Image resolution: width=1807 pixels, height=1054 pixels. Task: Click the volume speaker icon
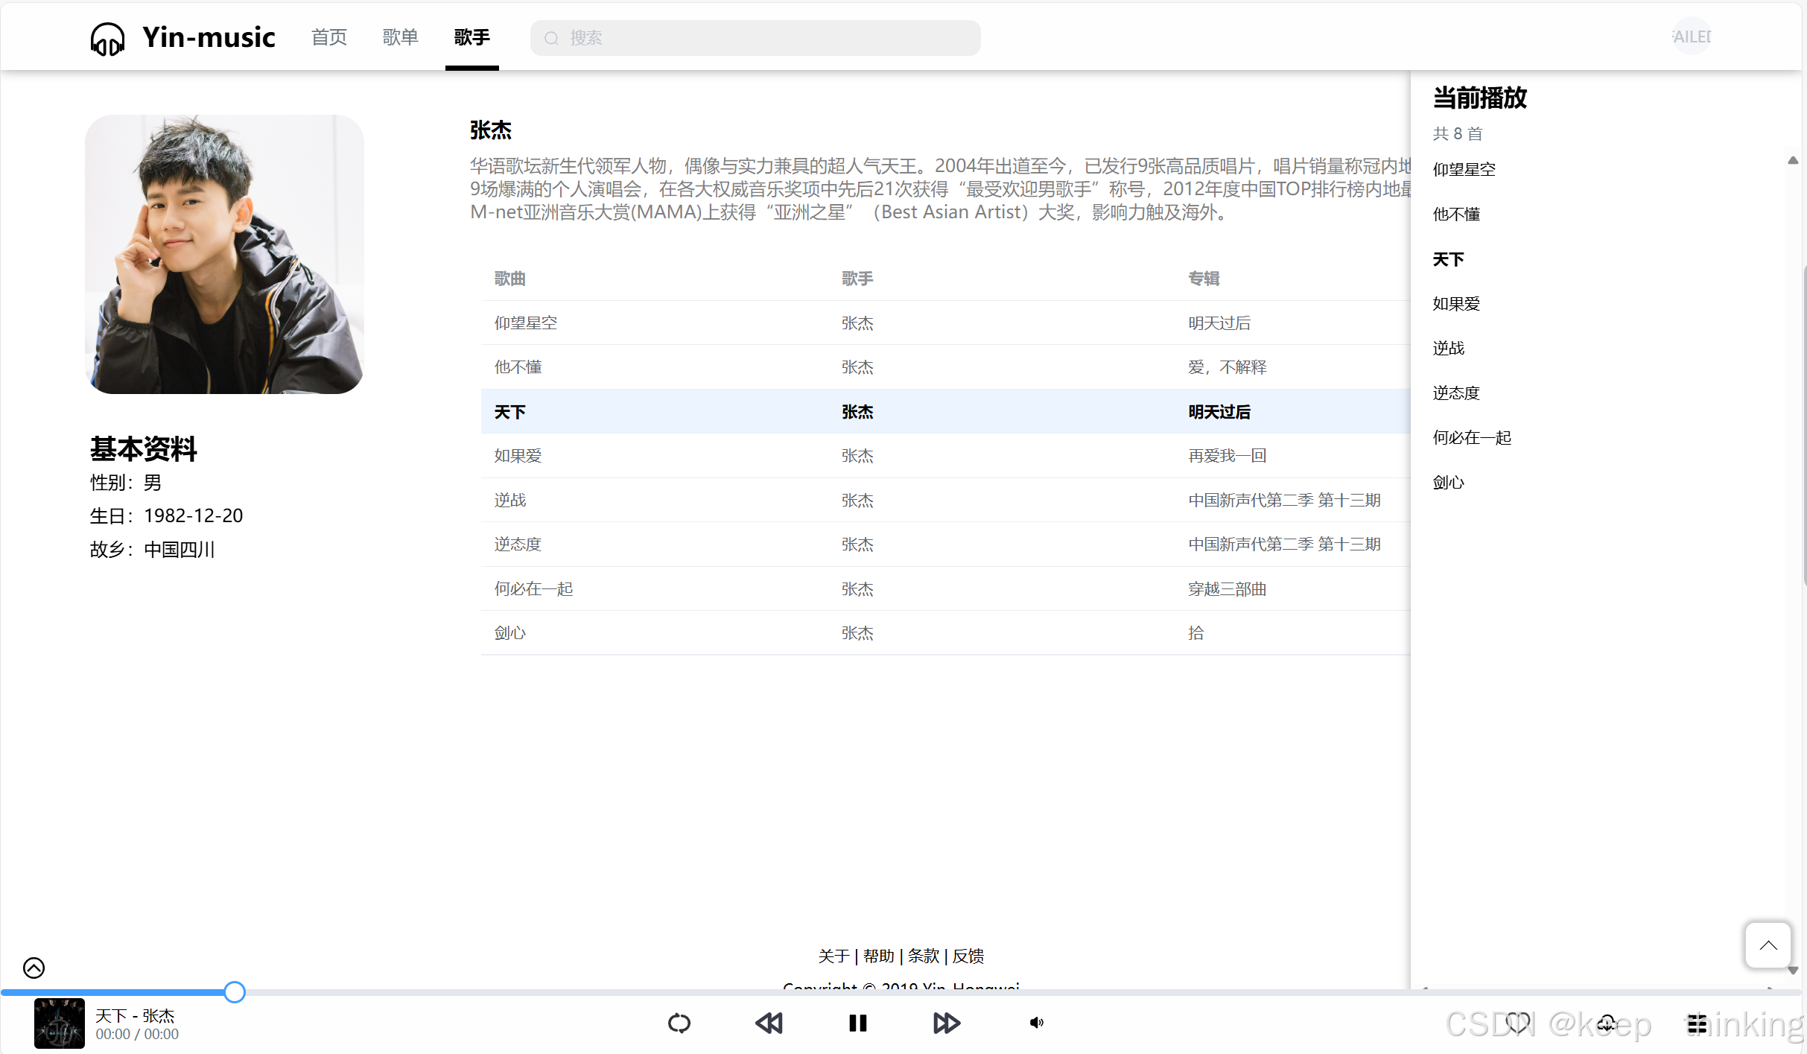(1036, 1023)
